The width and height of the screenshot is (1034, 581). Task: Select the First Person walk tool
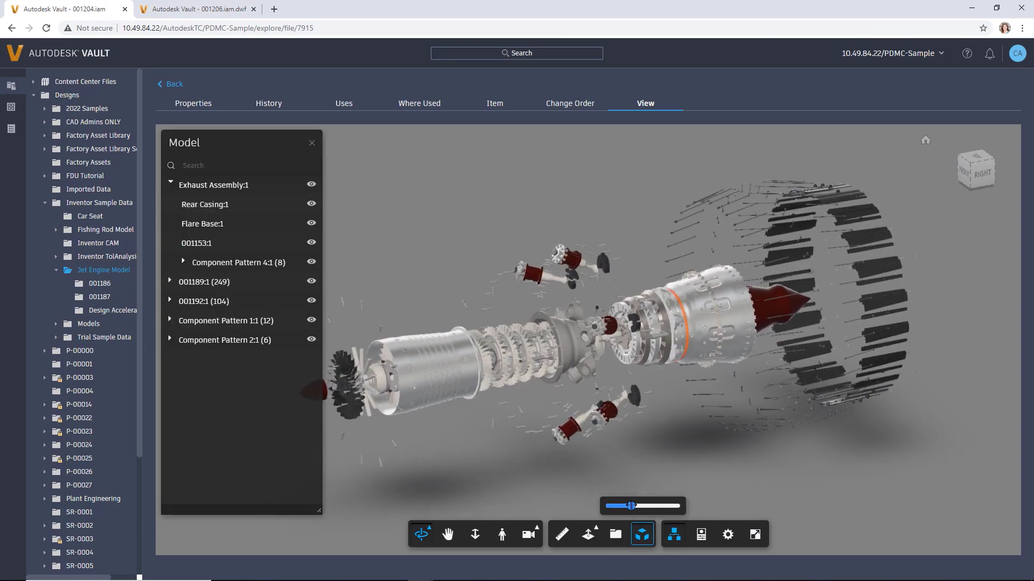pyautogui.click(x=502, y=534)
